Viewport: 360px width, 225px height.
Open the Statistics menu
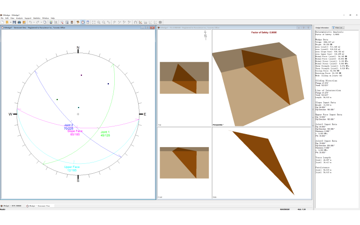pyautogui.click(x=36, y=18)
